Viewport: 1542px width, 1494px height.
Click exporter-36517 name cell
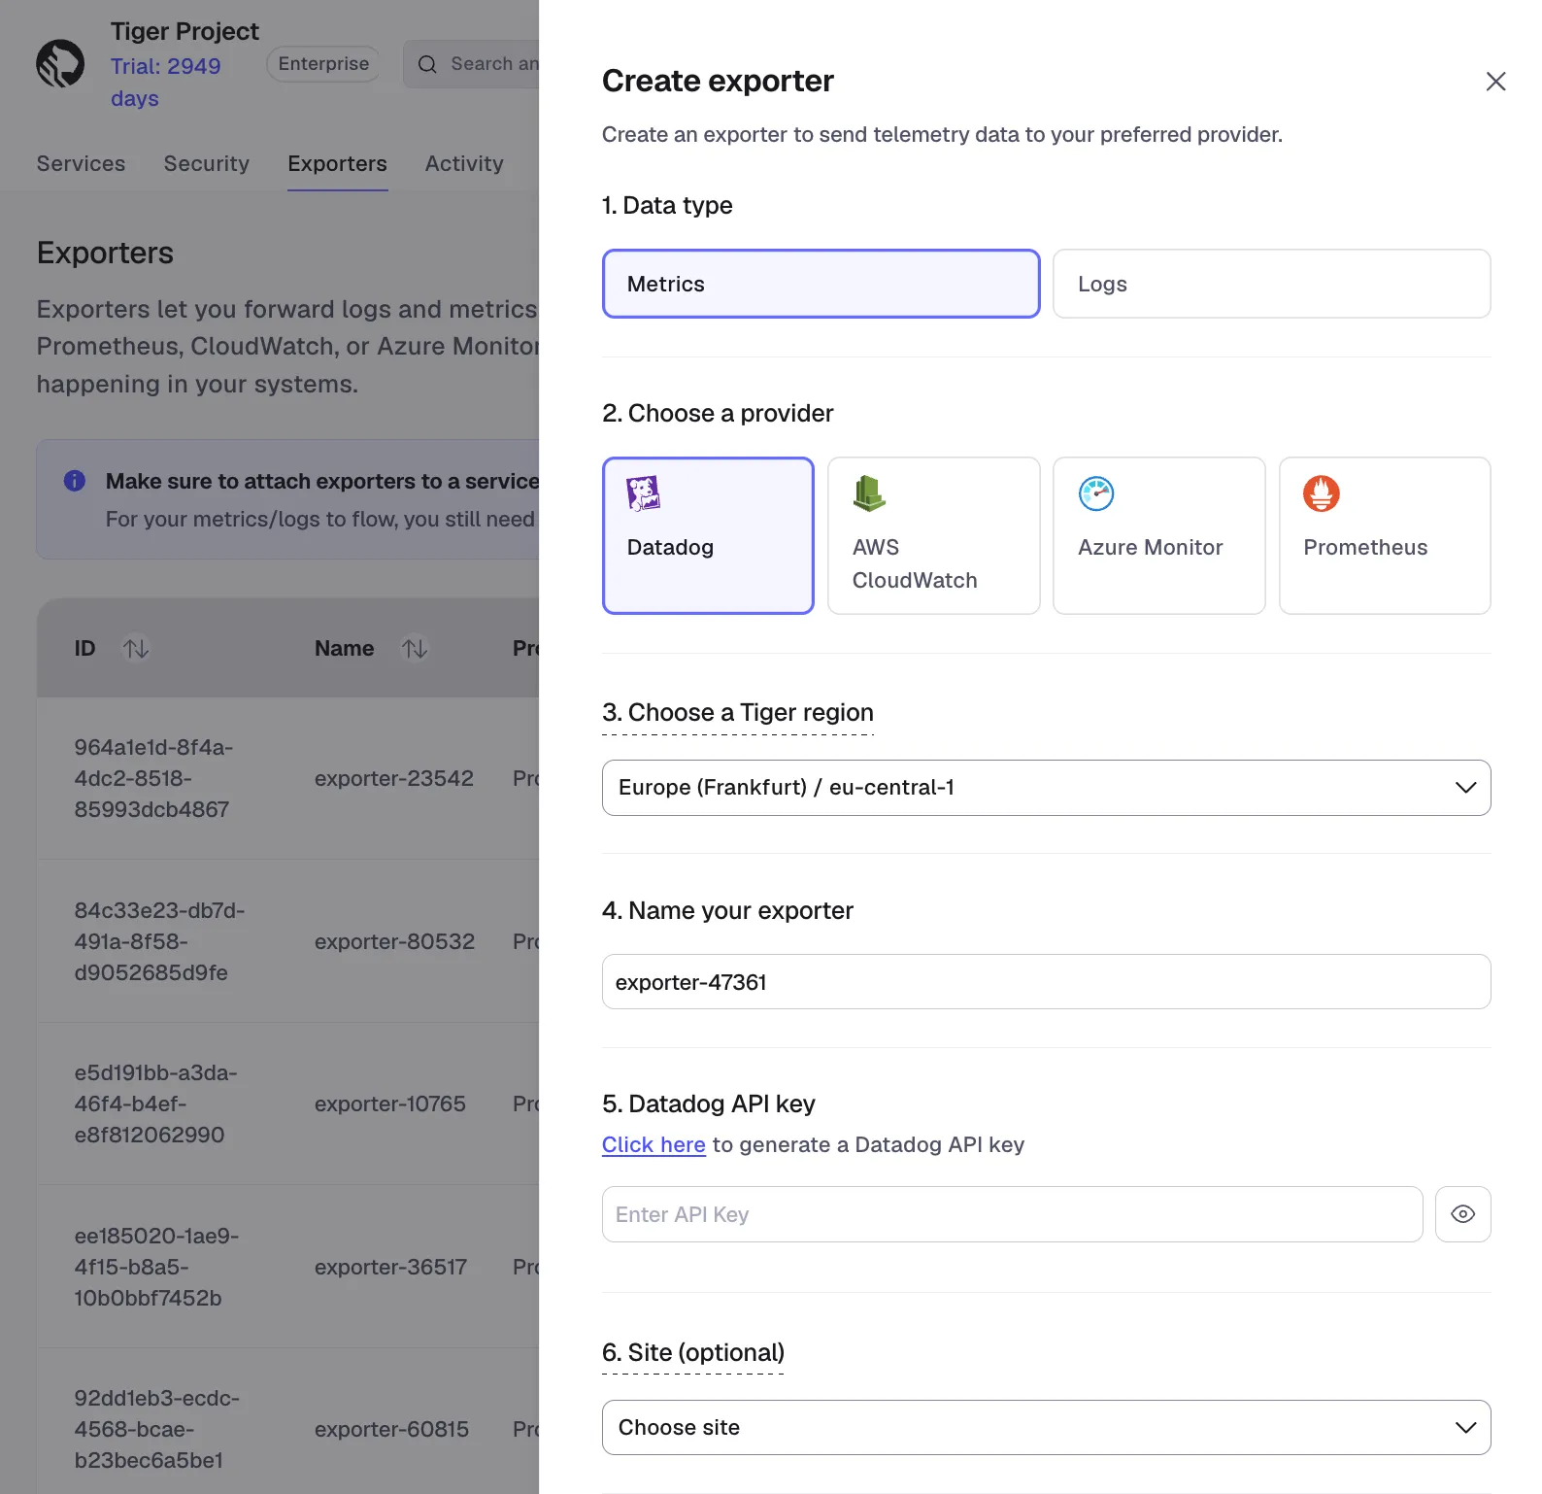[390, 1267]
